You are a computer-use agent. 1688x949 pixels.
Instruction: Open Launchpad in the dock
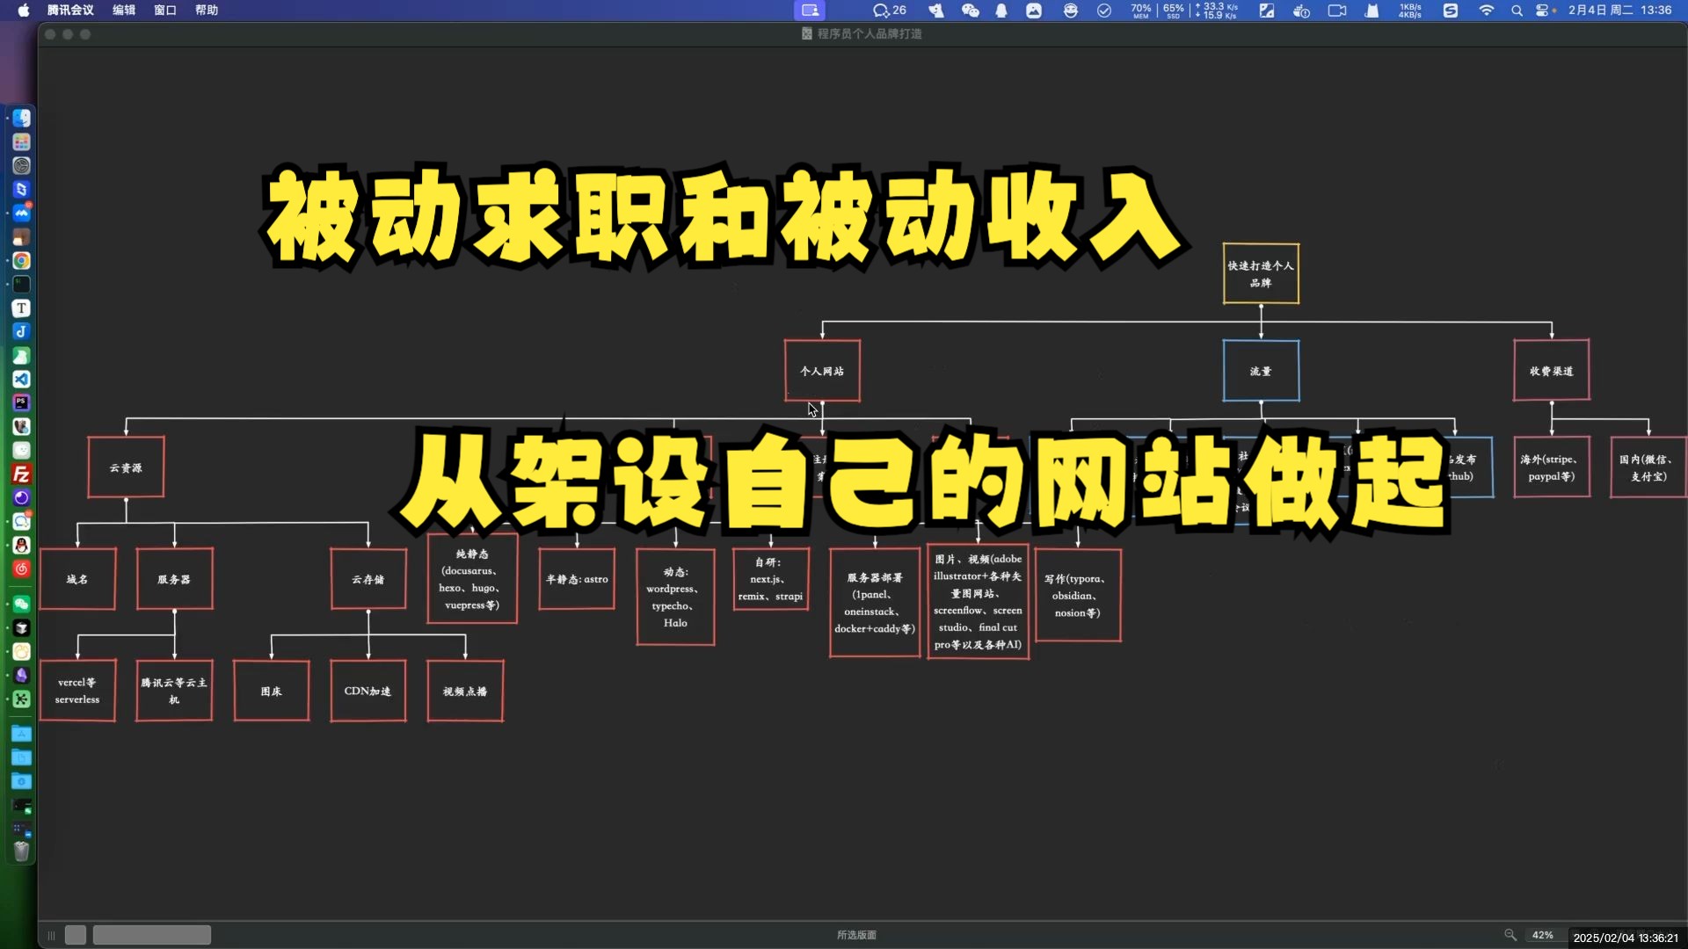pos(22,141)
